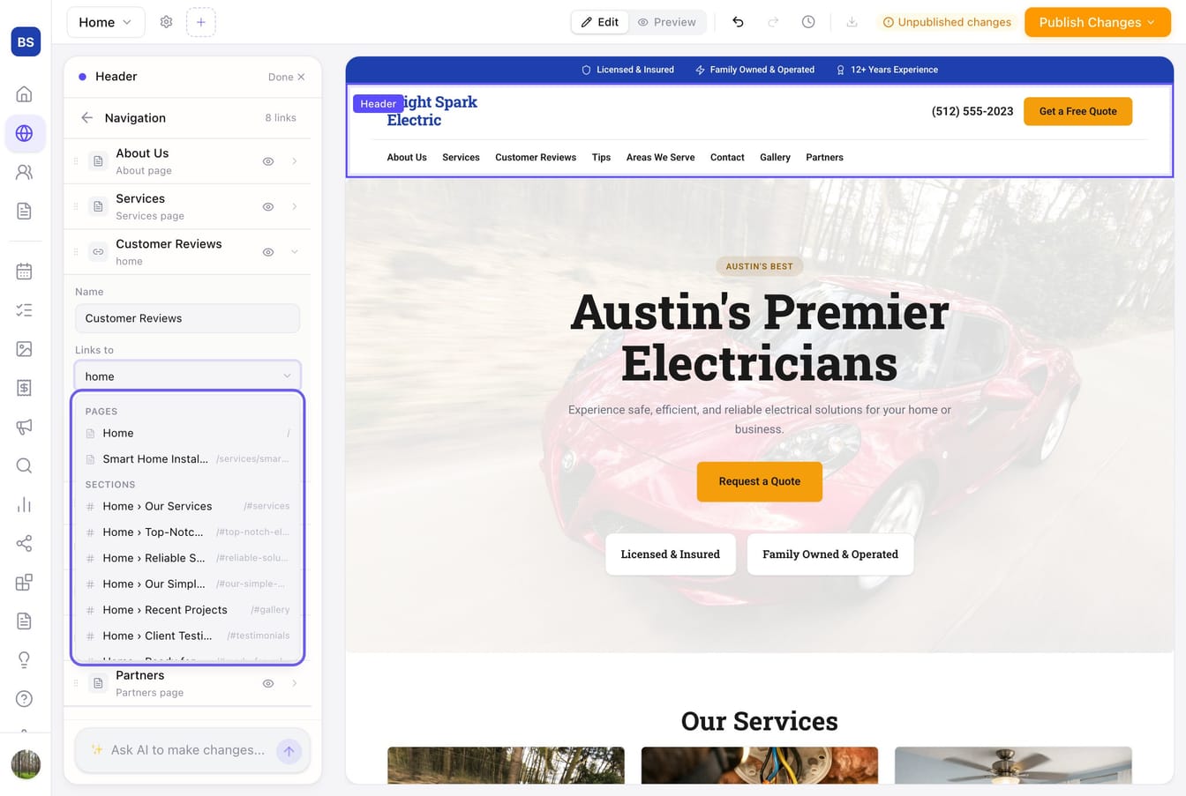This screenshot has height=796, width=1186.
Task: Click Request a Quote hero button
Action: pyautogui.click(x=760, y=481)
